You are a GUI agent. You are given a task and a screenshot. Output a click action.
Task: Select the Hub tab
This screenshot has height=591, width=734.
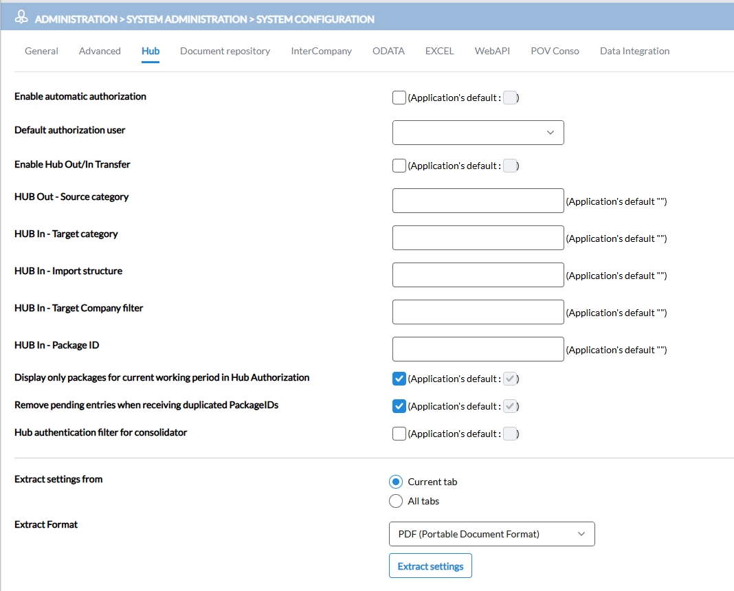pos(151,51)
